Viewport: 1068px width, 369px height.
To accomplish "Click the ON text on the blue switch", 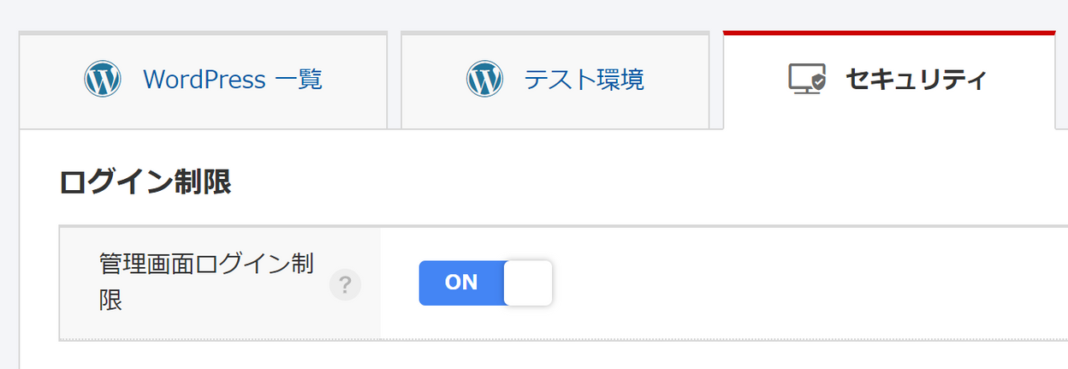I will (461, 283).
